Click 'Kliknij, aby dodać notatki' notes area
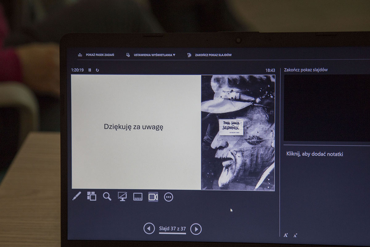 314,154
